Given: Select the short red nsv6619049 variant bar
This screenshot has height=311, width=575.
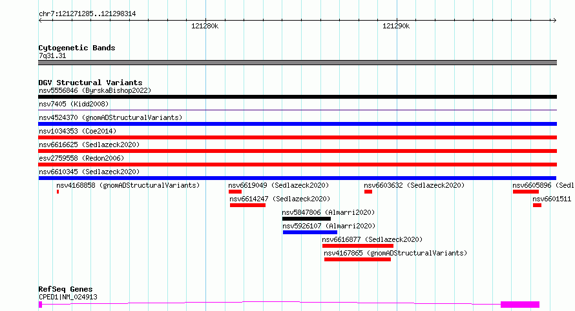Looking at the screenshot, I should (235, 192).
